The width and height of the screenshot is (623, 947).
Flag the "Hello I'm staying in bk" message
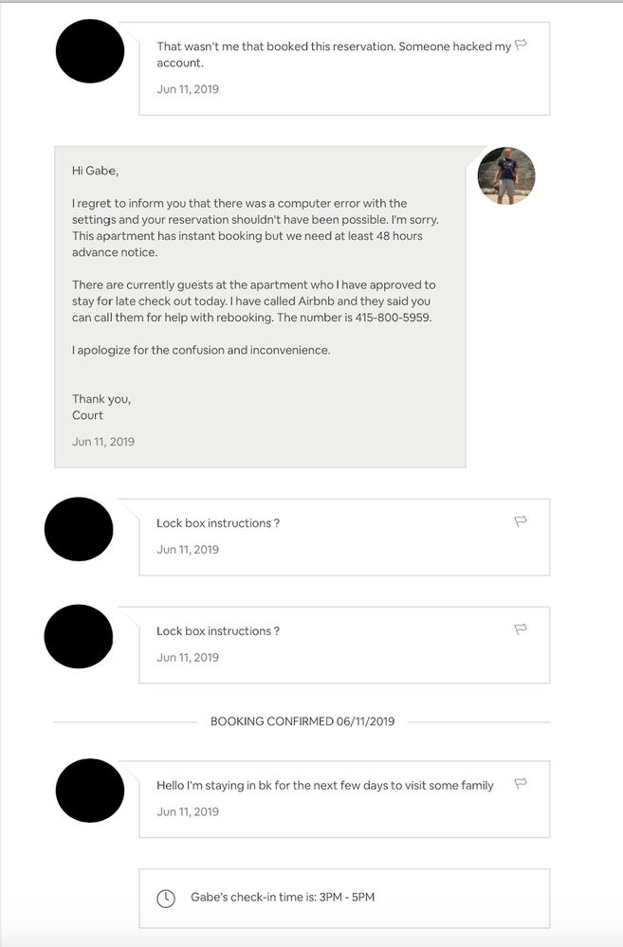pos(521,784)
